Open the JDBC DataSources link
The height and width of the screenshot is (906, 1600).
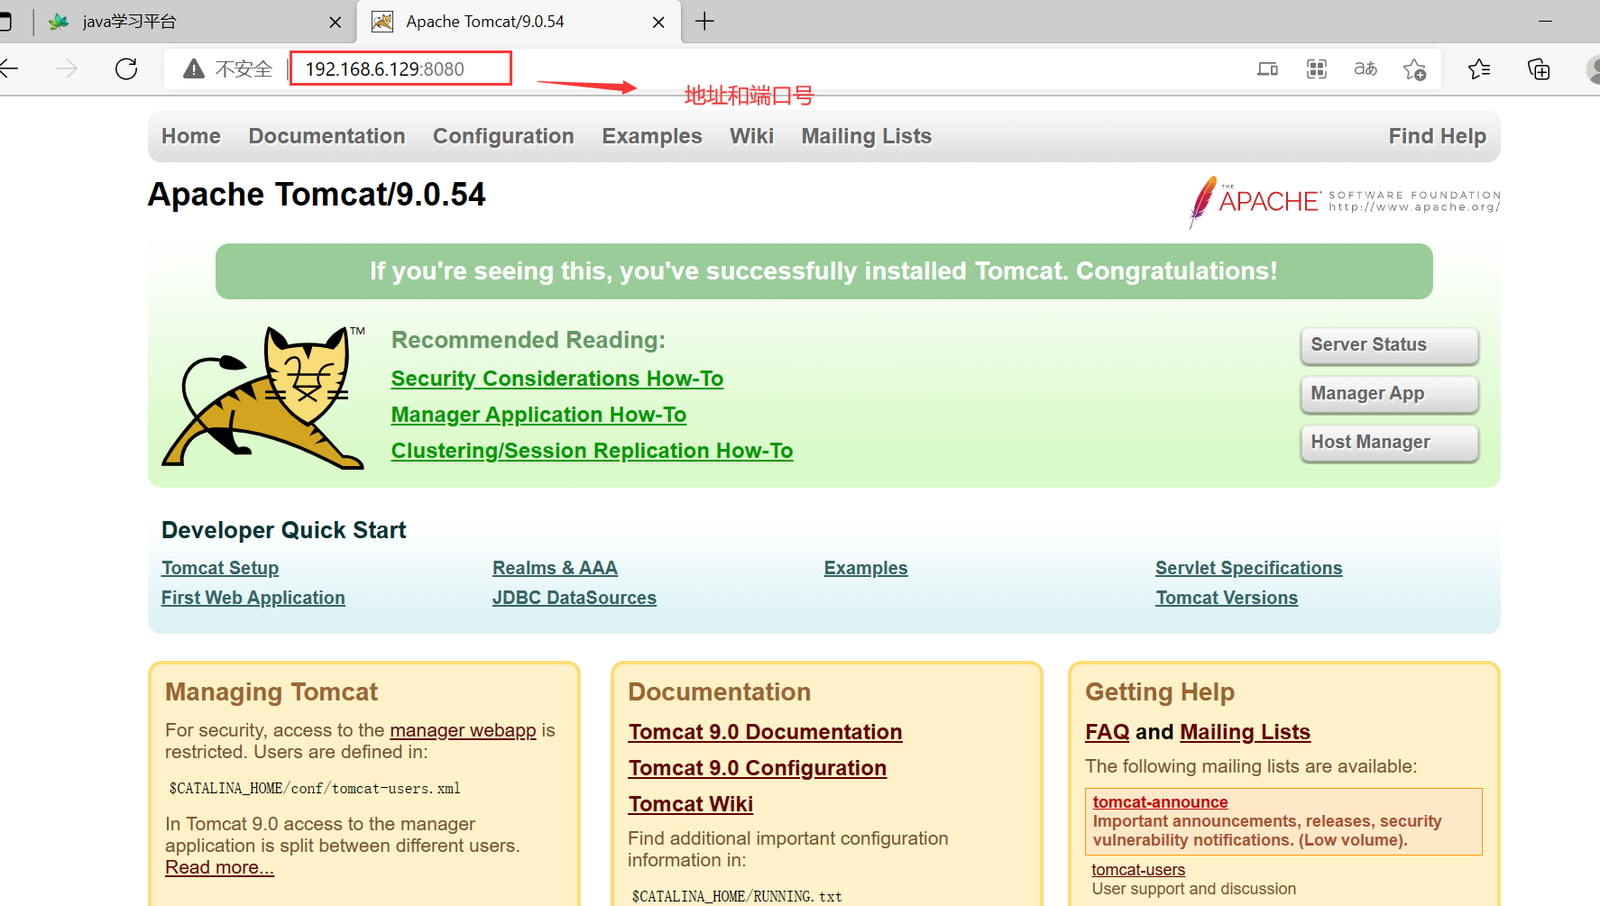tap(575, 598)
